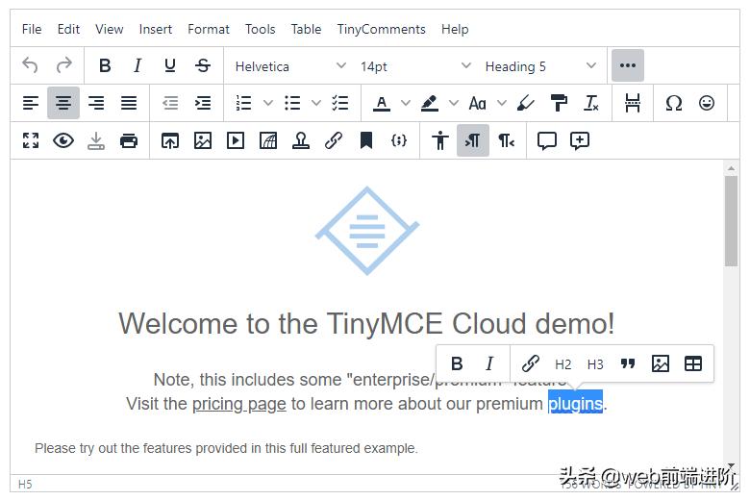The height and width of the screenshot is (500, 750).
Task: Apply the background highlight color
Action: pyautogui.click(x=430, y=103)
